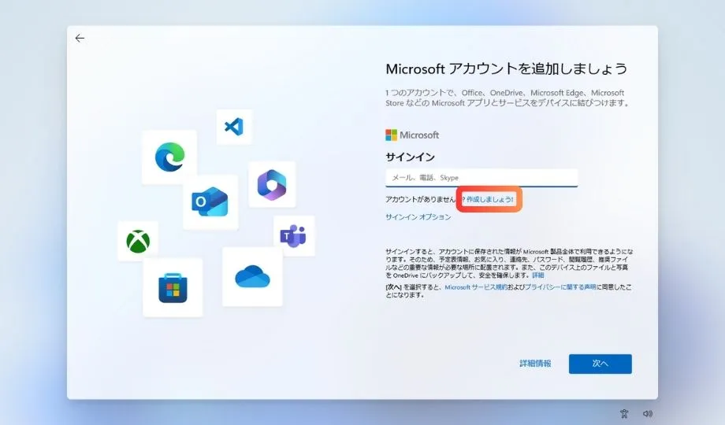Click the サインイン heading
Viewport: 725px width, 425px height.
[410, 157]
